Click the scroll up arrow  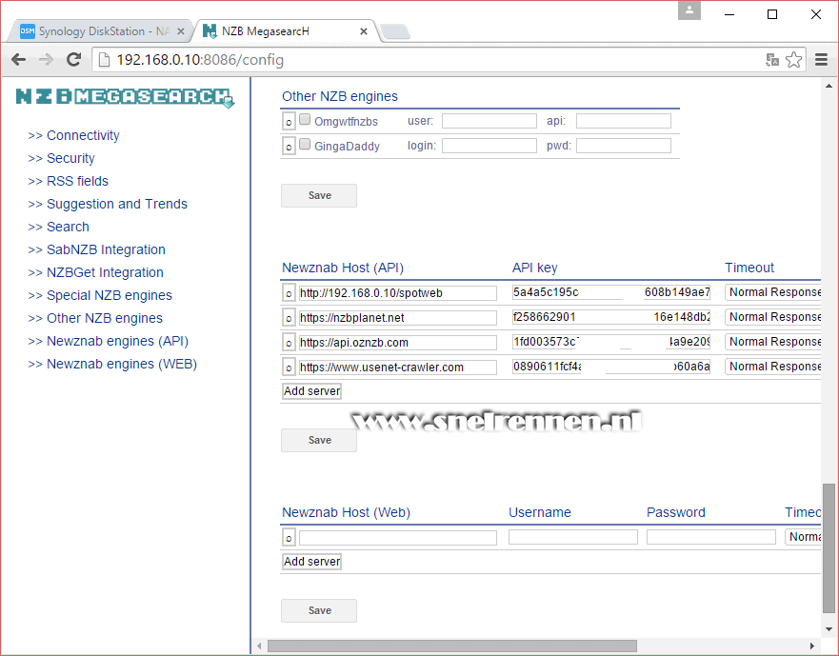[829, 86]
